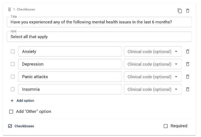This screenshot has height=137, width=201.
Task: Tick the checkbox beside Anxiety
Action: tap(13, 51)
